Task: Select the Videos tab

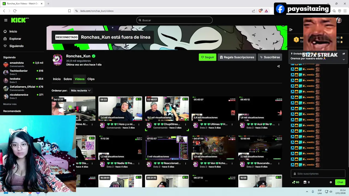Action: [80, 79]
